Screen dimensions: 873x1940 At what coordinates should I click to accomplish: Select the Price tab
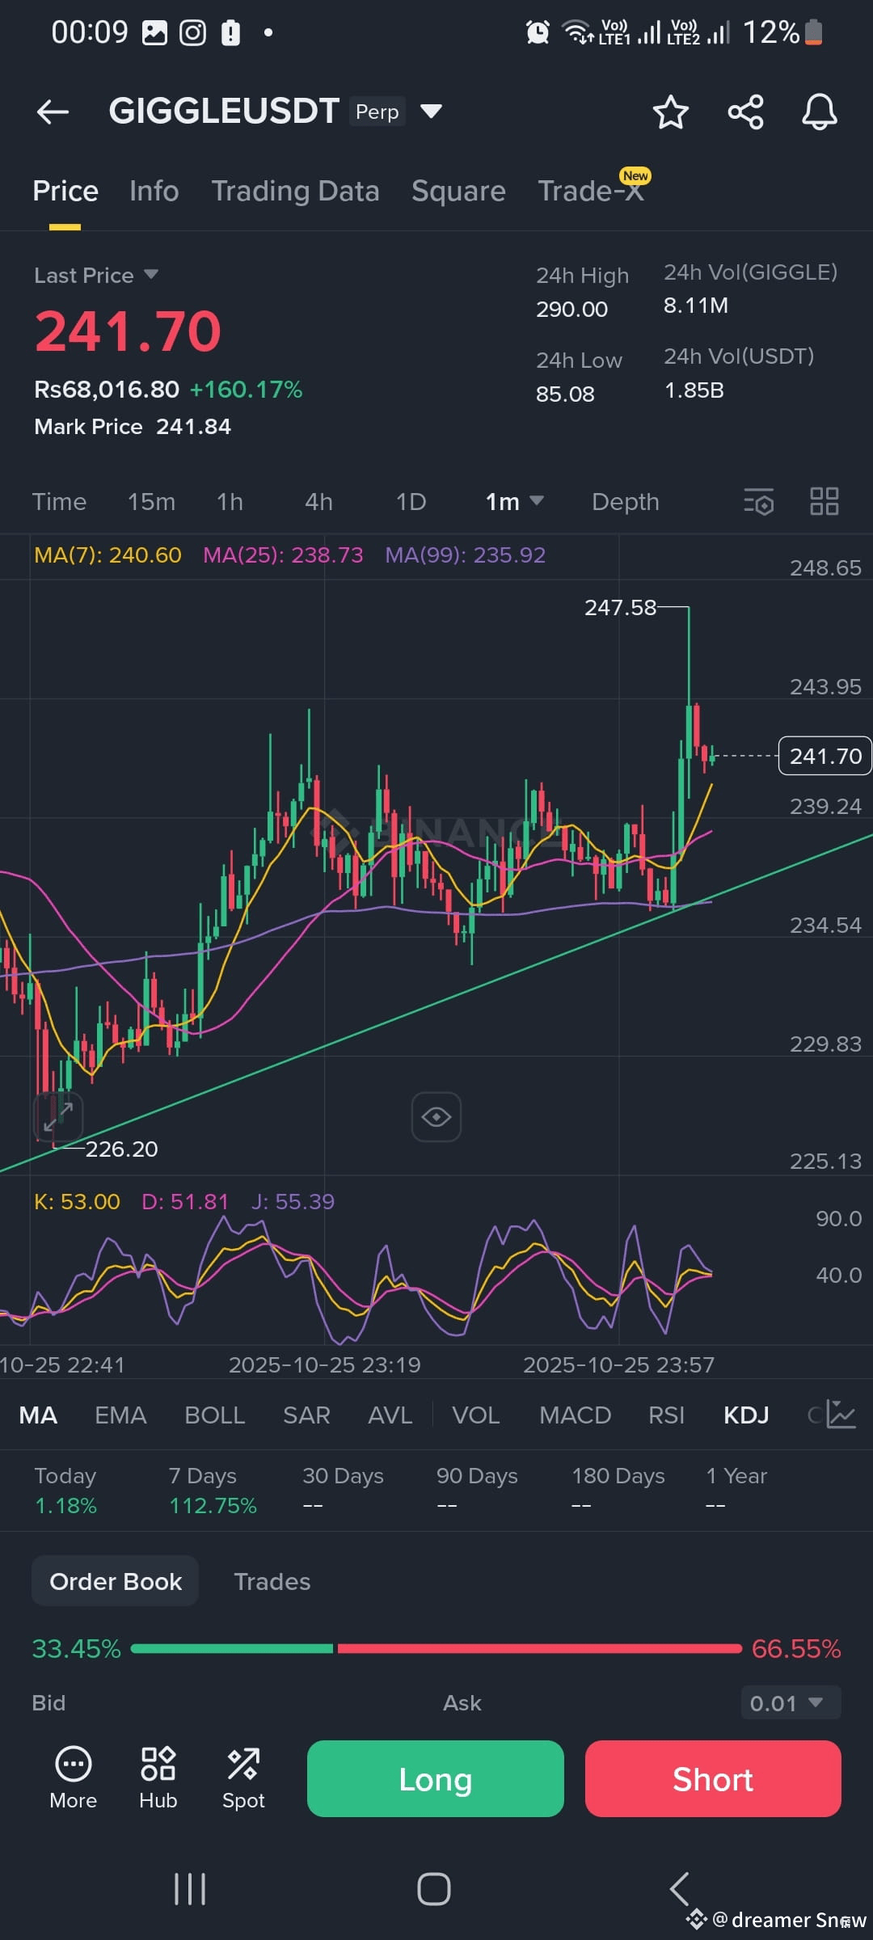(x=65, y=191)
